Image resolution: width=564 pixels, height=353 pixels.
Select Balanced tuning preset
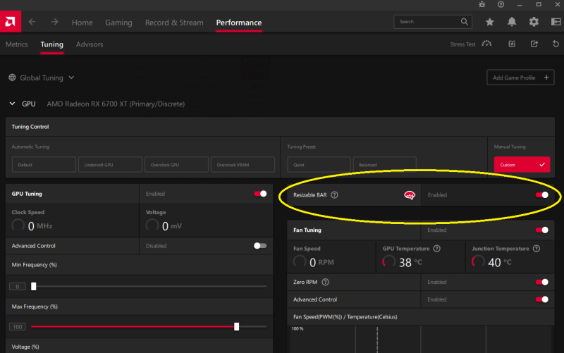click(x=385, y=165)
